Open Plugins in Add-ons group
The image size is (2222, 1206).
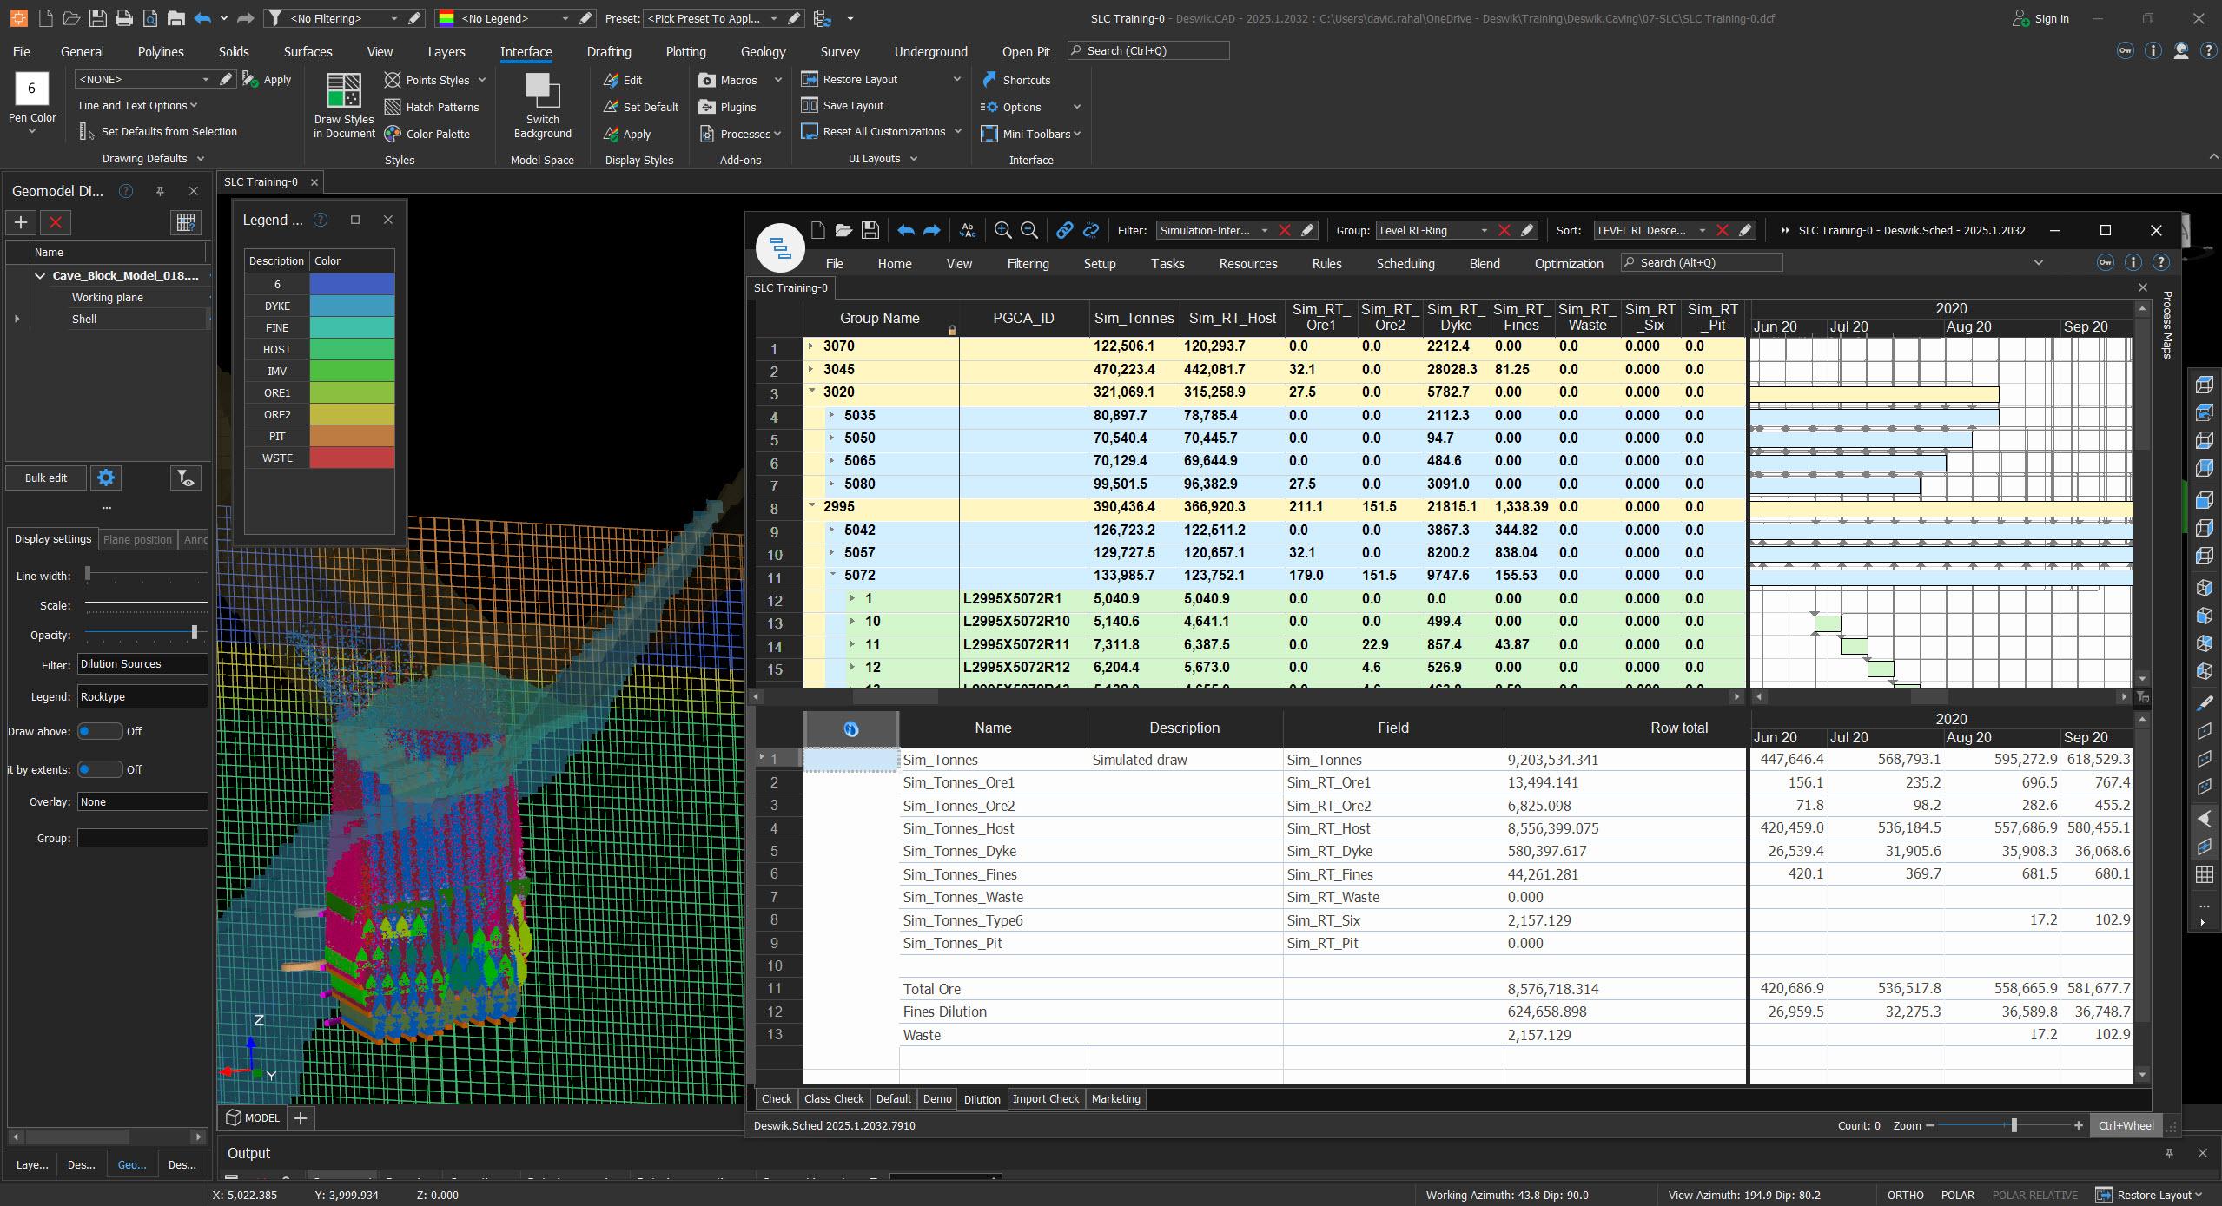click(728, 107)
